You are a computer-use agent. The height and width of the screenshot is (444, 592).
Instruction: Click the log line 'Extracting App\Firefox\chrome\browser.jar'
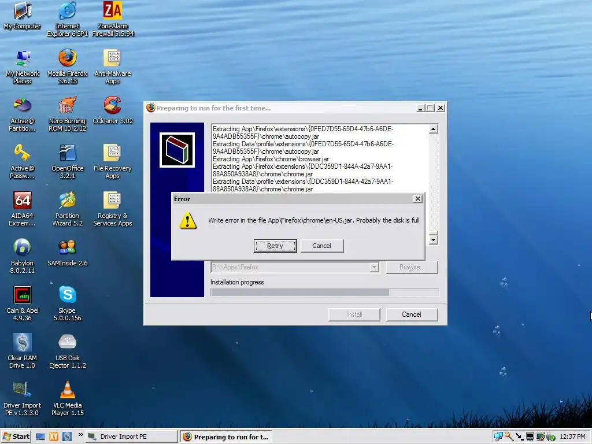(x=271, y=159)
